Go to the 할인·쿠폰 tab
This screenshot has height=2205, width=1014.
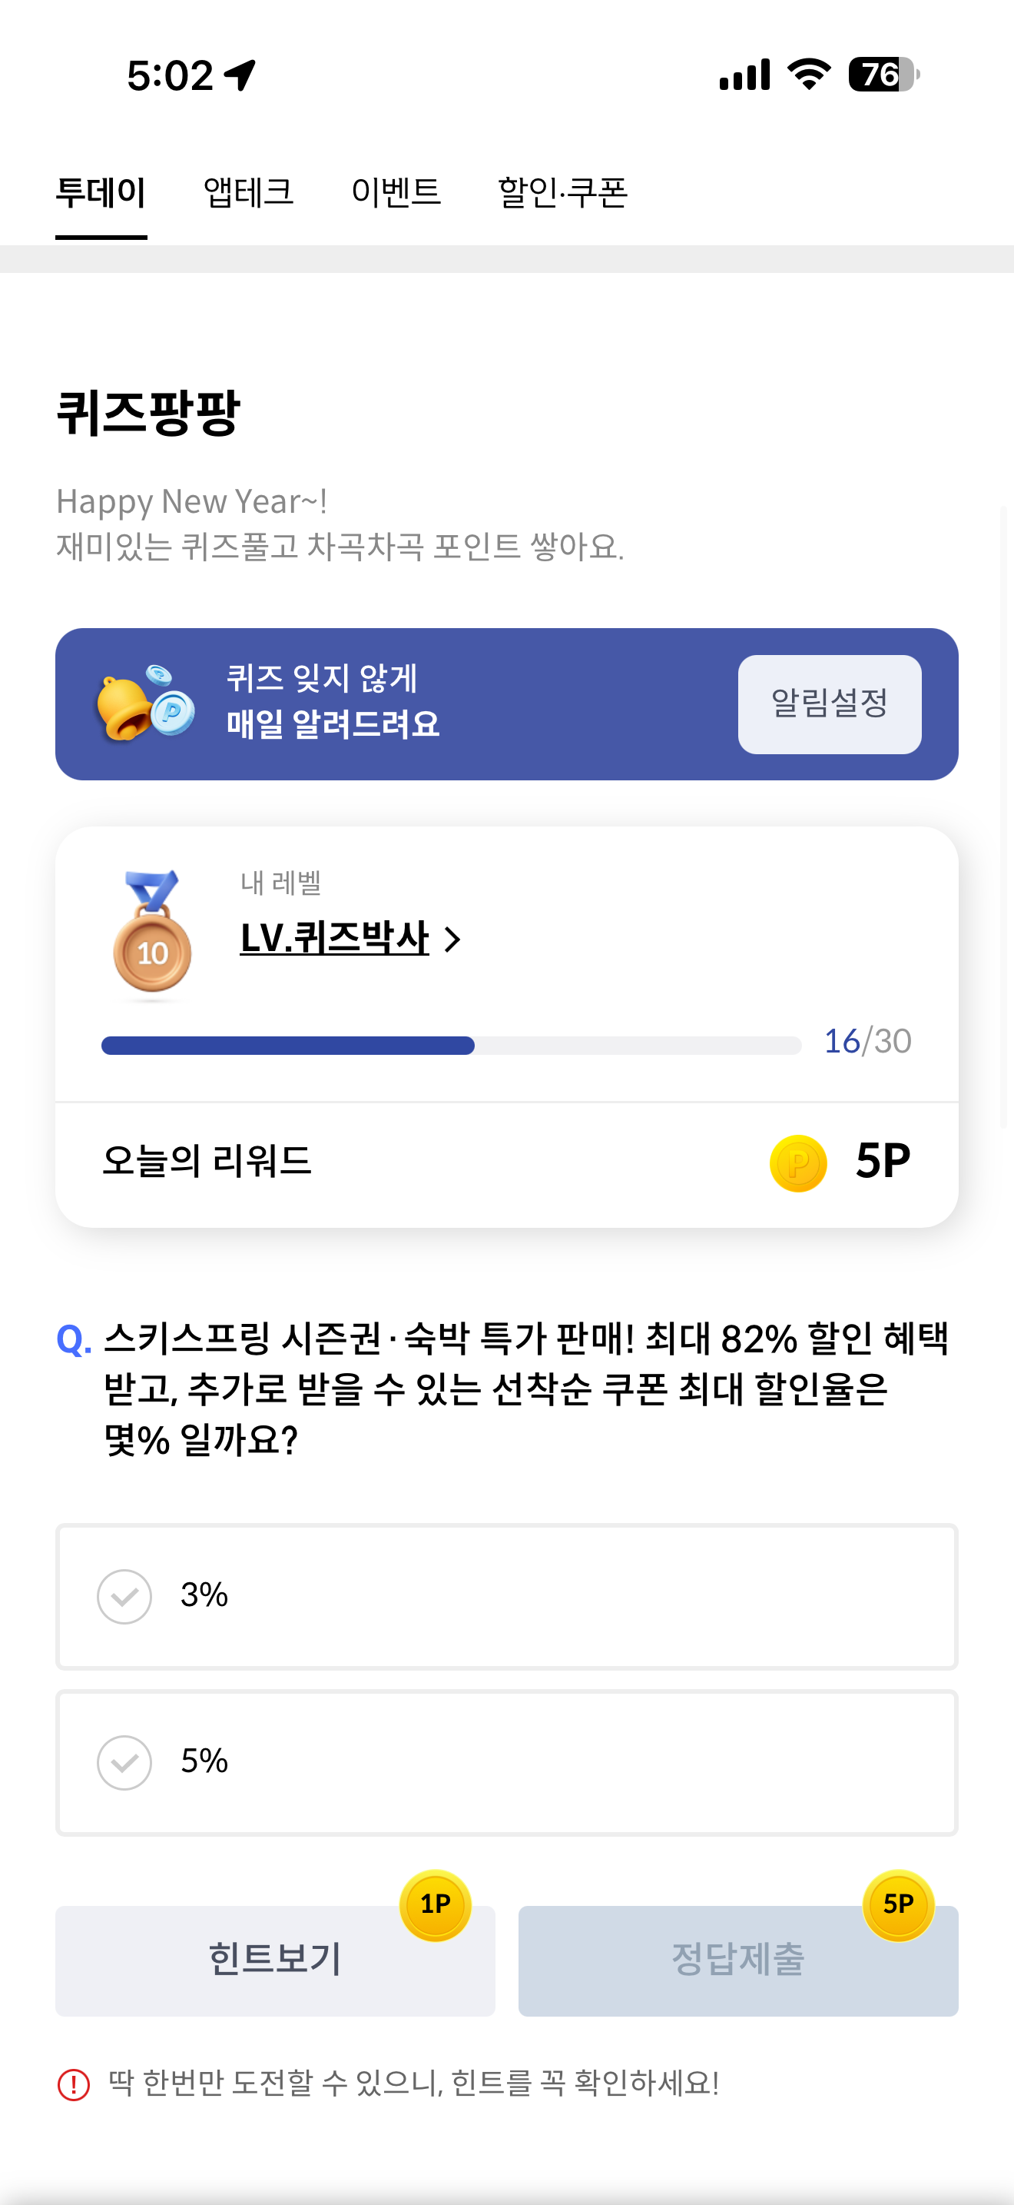(x=562, y=191)
